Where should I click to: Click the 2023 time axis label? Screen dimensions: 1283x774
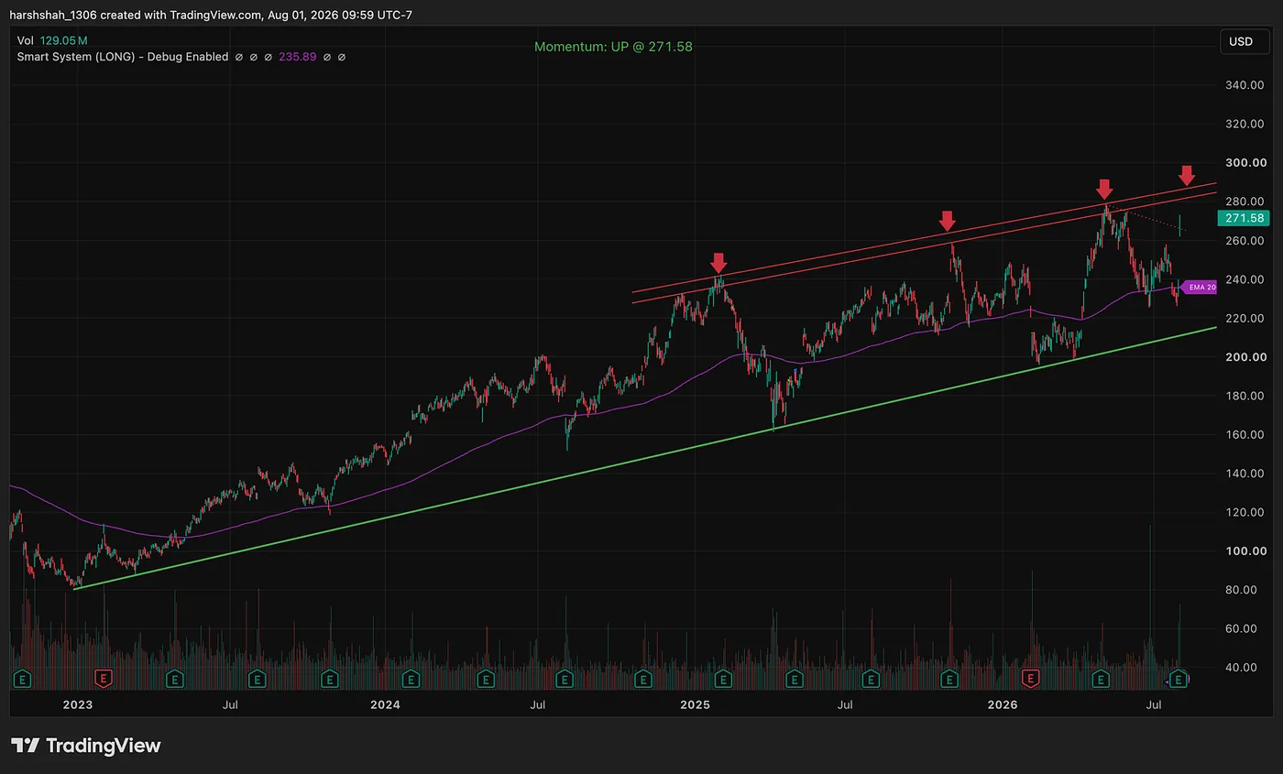click(77, 704)
